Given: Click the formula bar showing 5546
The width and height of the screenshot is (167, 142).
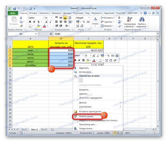Looking at the screenshot, I should 105,34.
